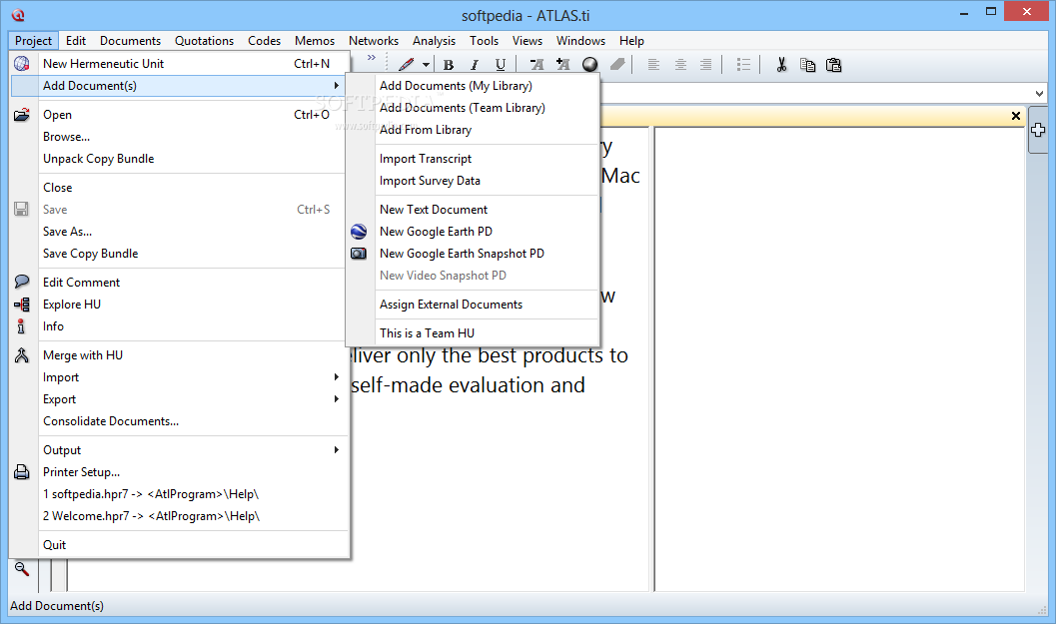The image size is (1056, 624).
Task: Choose Save As... entry
Action: click(x=179, y=232)
